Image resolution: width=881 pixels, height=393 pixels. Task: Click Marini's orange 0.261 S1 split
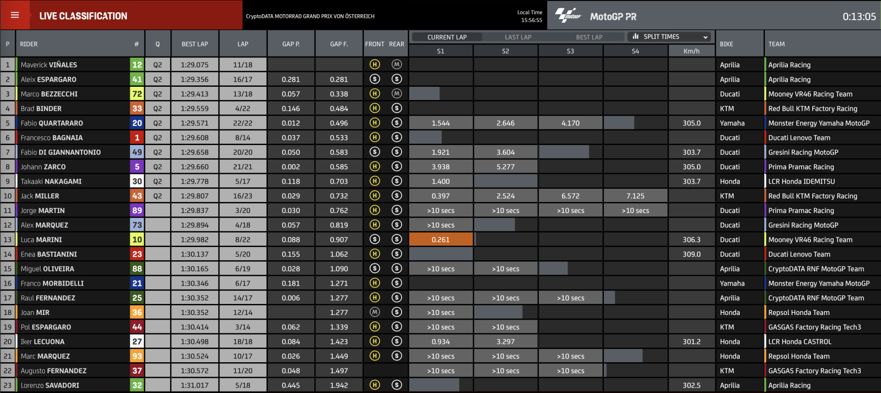click(440, 240)
